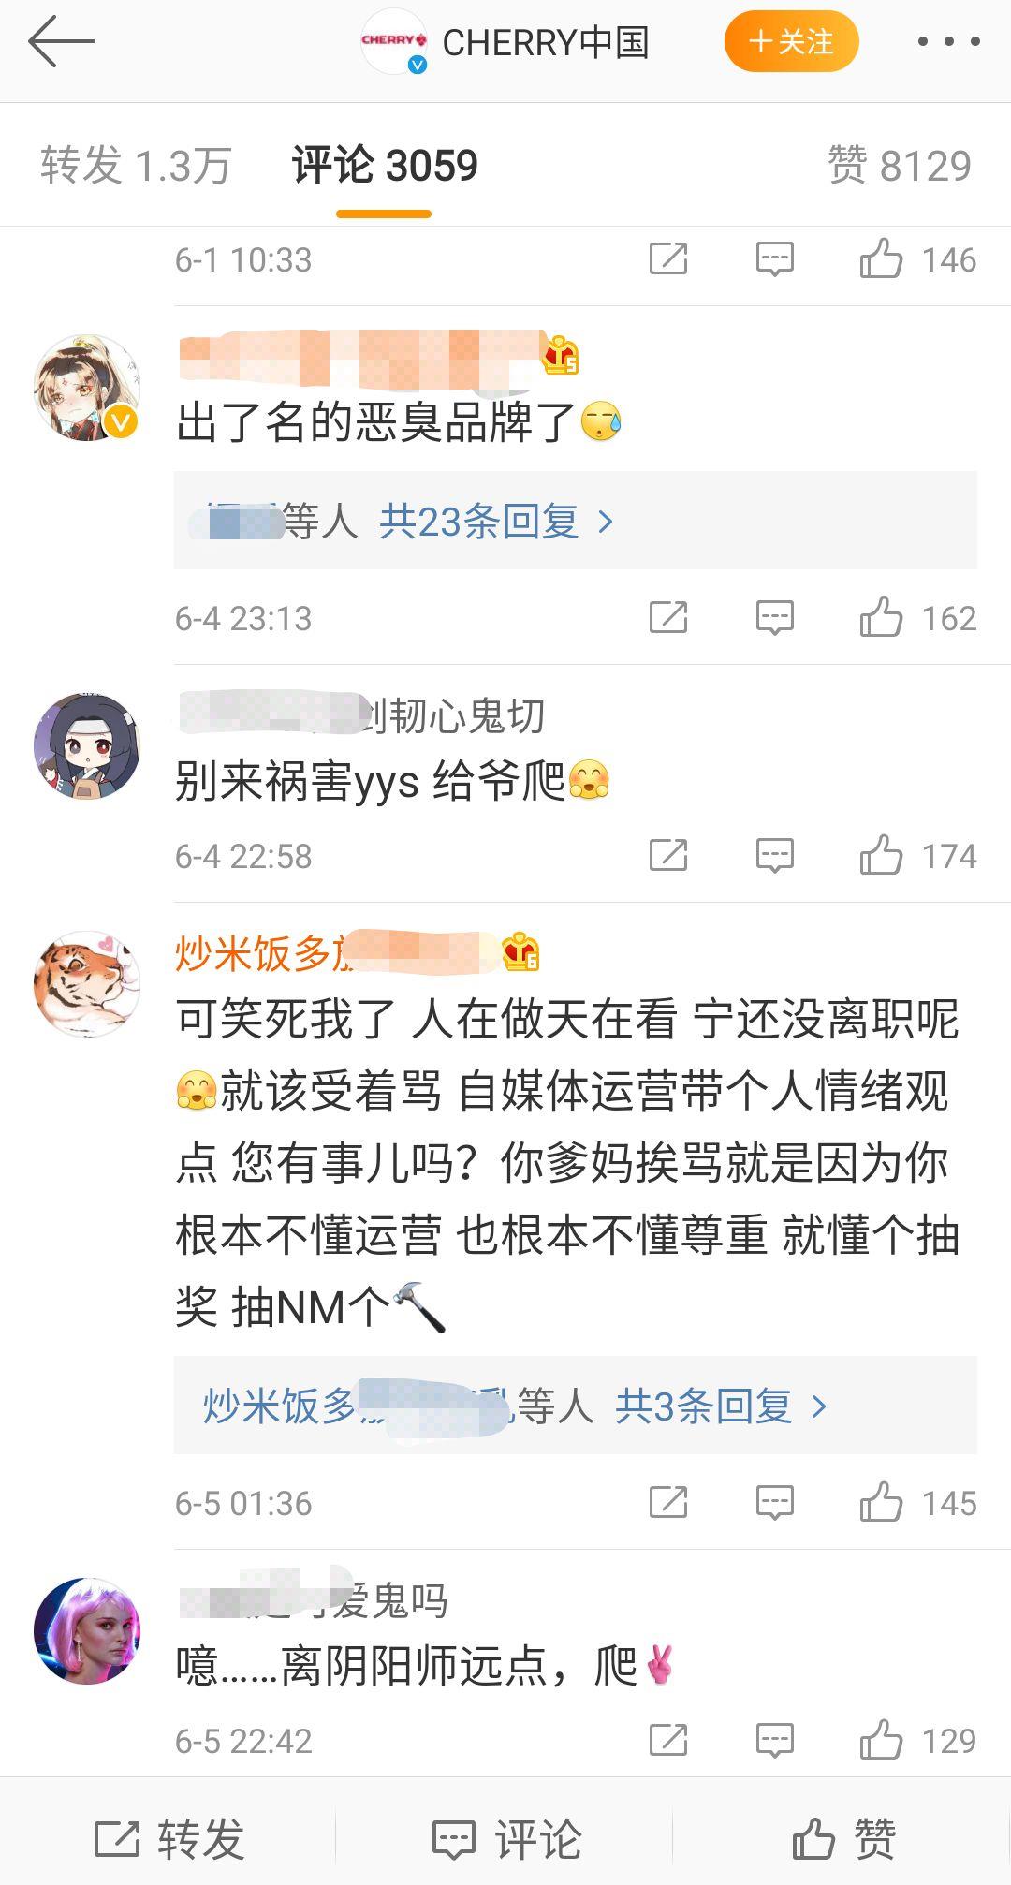Repost the 6-4 23:13 comment via share icon

pos(668,618)
